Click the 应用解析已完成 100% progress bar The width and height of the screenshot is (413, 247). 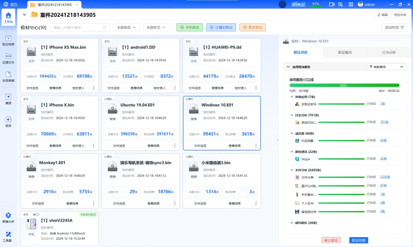[344, 85]
